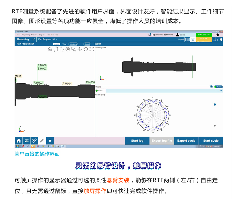Click the rotate reset circular arrow icon

tap(86, 49)
